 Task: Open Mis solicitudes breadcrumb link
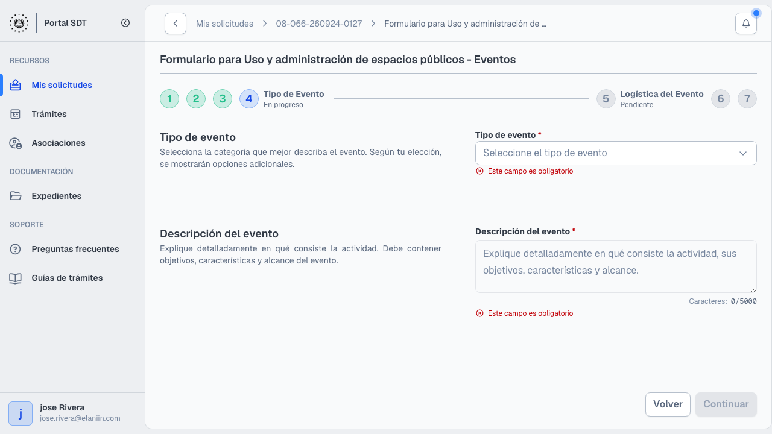click(224, 24)
